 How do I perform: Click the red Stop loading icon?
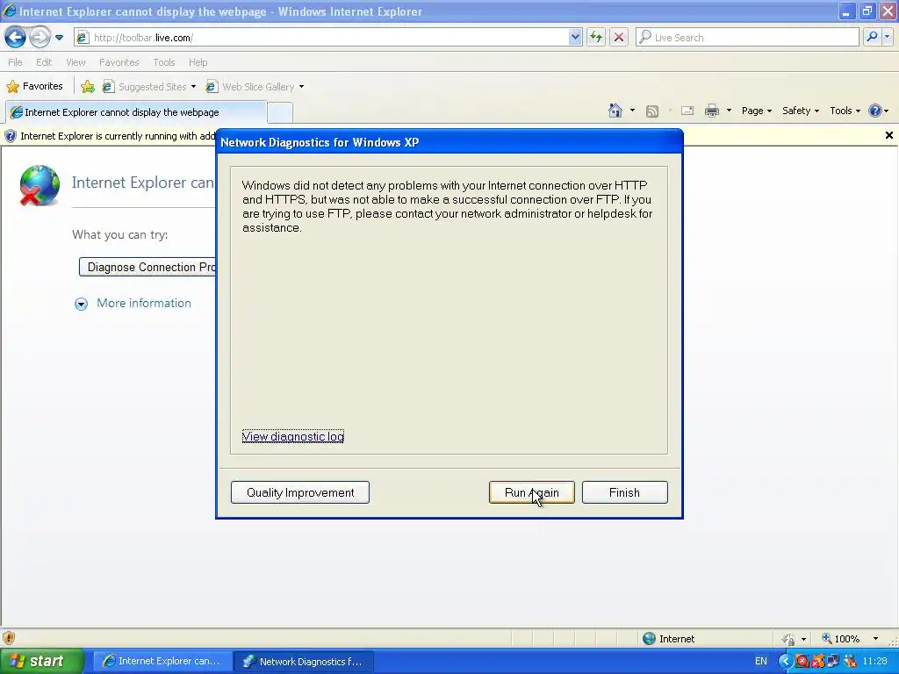pyautogui.click(x=619, y=38)
